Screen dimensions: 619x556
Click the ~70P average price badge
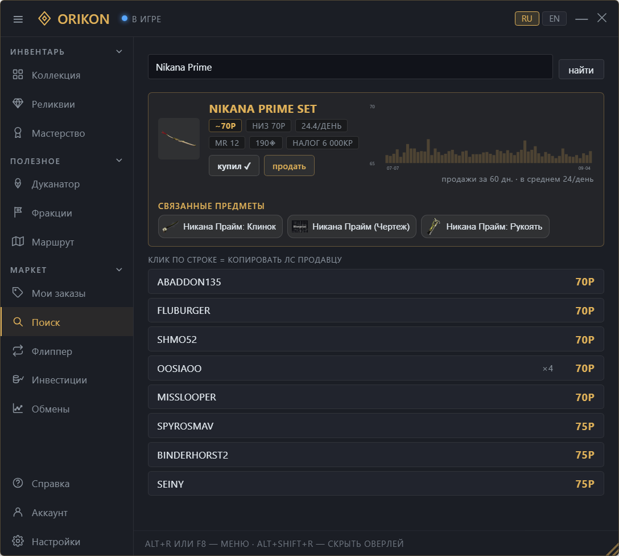tap(225, 126)
